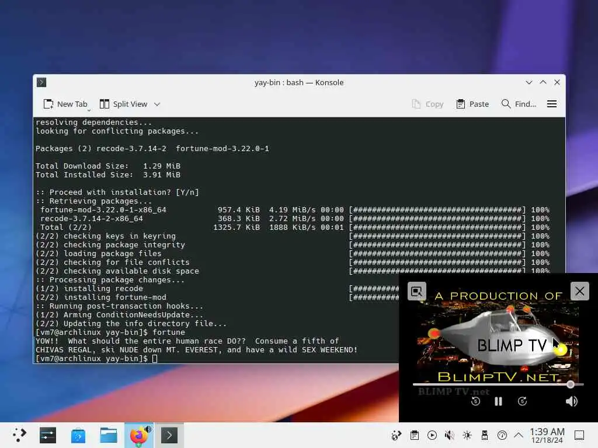
Task: Click the 'Total Installed Size' line
Action: coord(108,175)
